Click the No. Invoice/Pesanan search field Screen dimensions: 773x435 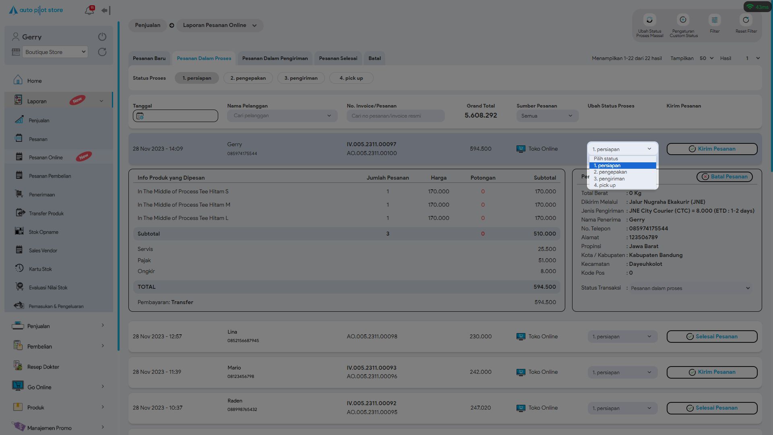pyautogui.click(x=395, y=116)
